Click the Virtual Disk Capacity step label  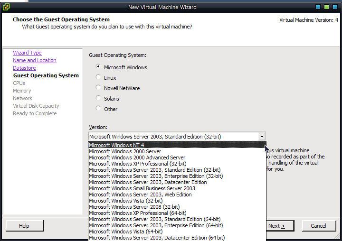tap(36, 106)
